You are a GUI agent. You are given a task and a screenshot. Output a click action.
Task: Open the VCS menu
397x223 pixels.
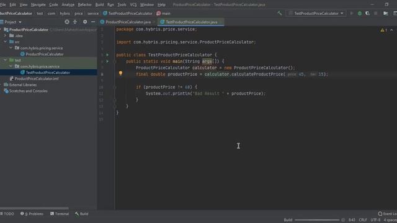click(133, 4)
